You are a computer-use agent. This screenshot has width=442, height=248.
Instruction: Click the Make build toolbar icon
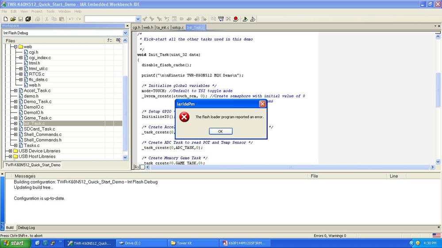(221, 19)
